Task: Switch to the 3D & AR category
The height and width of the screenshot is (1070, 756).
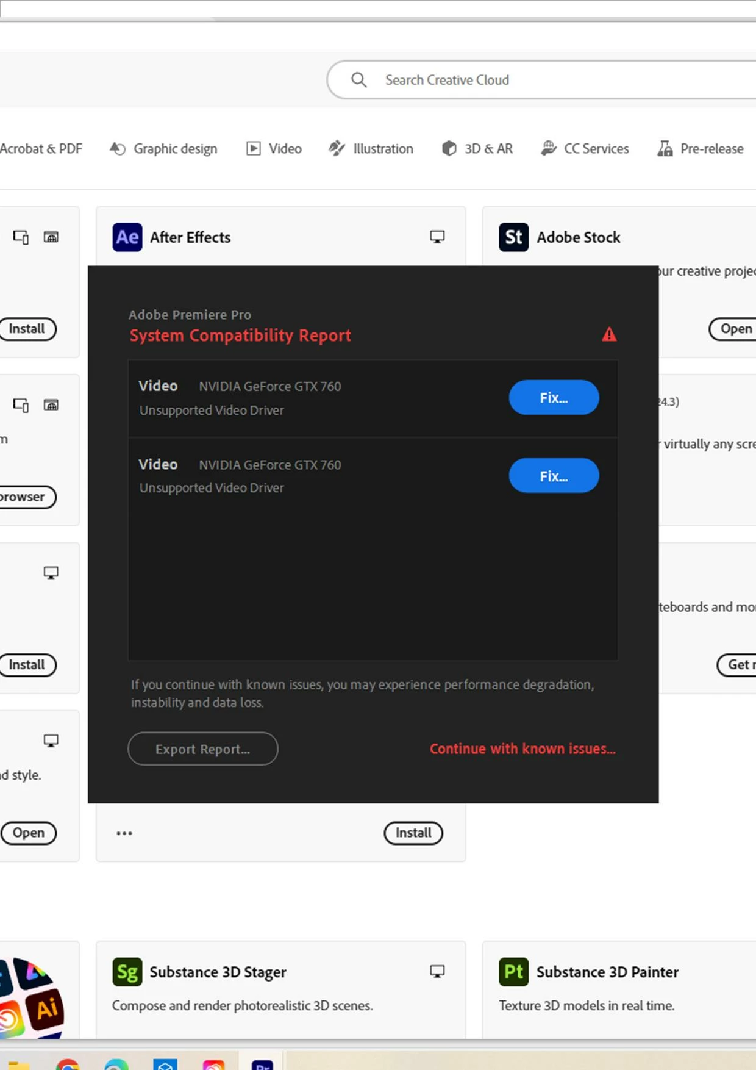Action: click(477, 148)
